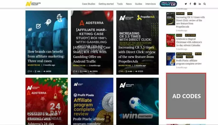The image size is (218, 125).
Task: Click the search magnifier icon
Action: click(205, 4)
